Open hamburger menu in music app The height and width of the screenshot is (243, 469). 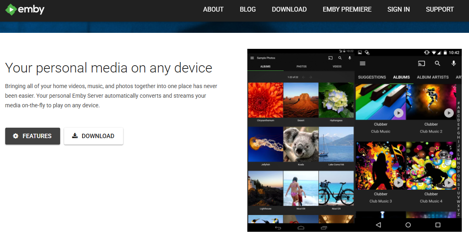pos(362,63)
